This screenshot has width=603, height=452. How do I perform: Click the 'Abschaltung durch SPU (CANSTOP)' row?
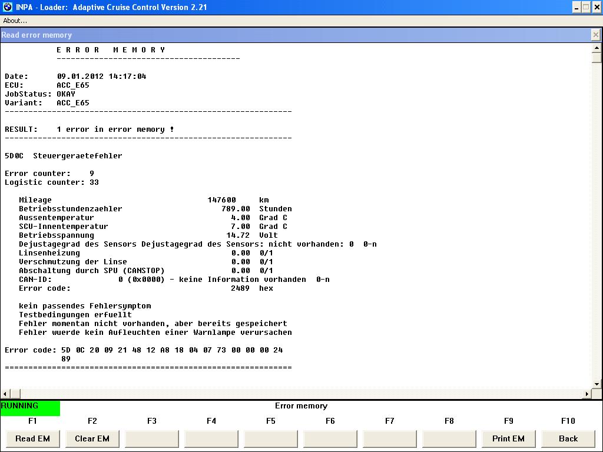[x=146, y=271]
